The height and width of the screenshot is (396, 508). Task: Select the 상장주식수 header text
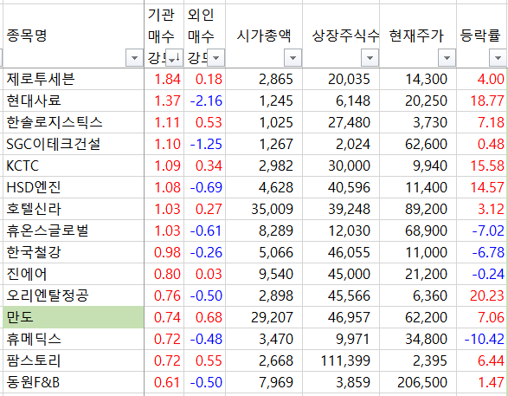[x=345, y=36]
